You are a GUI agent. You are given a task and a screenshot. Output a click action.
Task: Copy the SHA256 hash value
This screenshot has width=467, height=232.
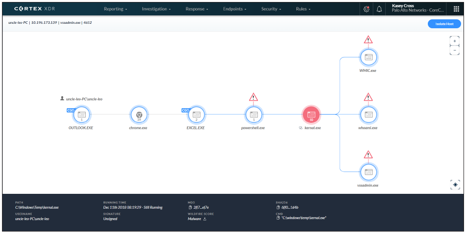[x=278, y=207]
